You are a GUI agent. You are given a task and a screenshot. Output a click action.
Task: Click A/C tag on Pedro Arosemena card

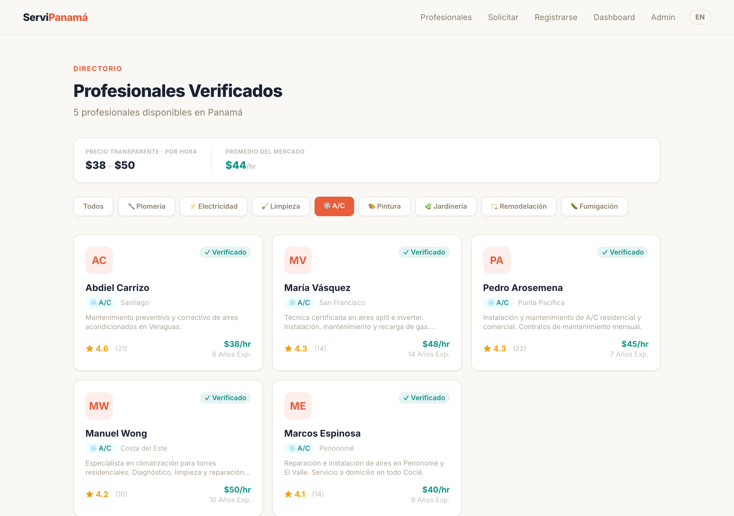[498, 302]
